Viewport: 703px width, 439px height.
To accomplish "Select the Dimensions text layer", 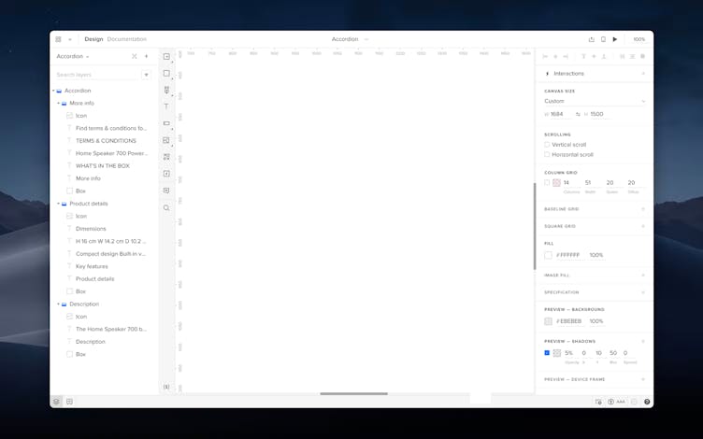I will point(91,229).
